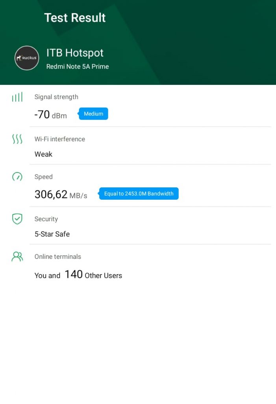Image resolution: width=276 pixels, height=404 pixels.
Task: Open the Security label
Action: click(x=46, y=219)
